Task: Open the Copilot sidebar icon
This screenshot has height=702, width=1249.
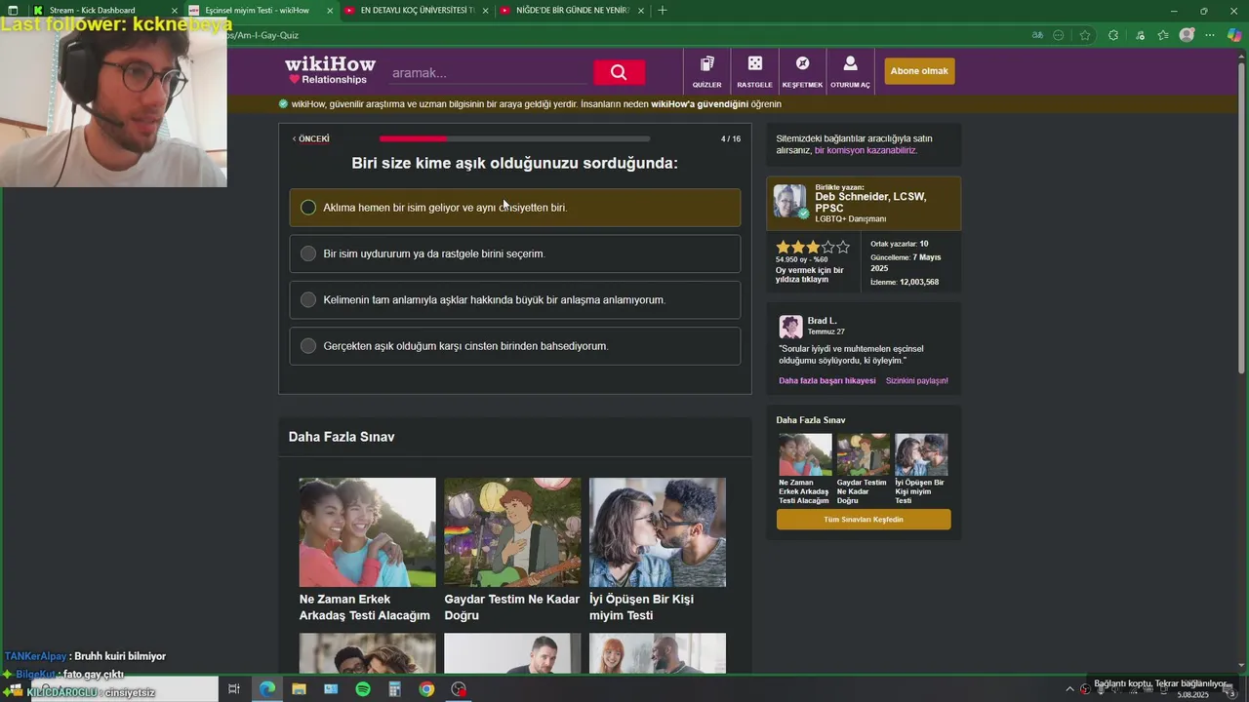Action: [x=1234, y=35]
